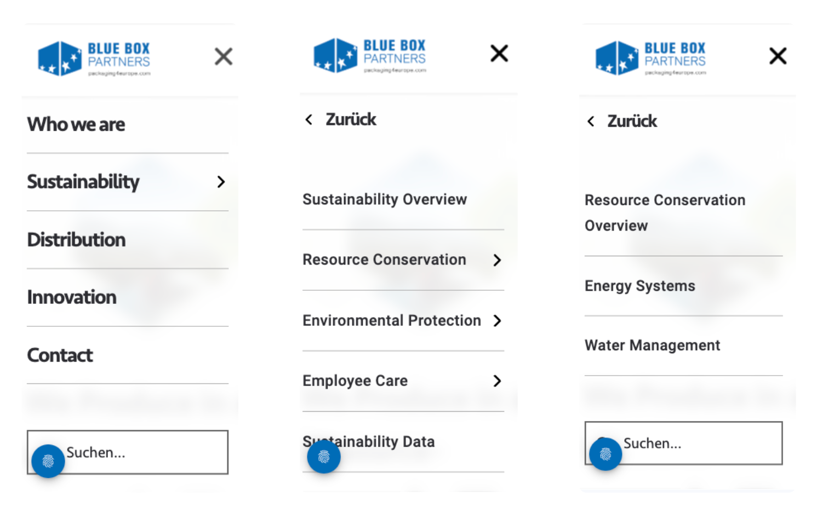Screen dimensions: 817x513
Task: Expand the Sustainability submenu arrow
Action: [221, 182]
